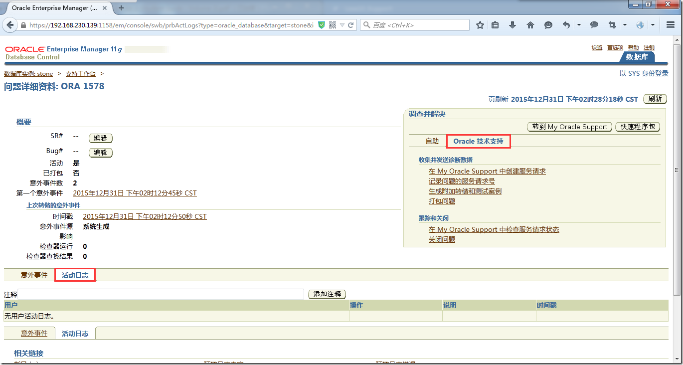Image resolution: width=683 pixels, height=365 pixels.
Task: Open the hamburger browser menu
Action: 671,25
